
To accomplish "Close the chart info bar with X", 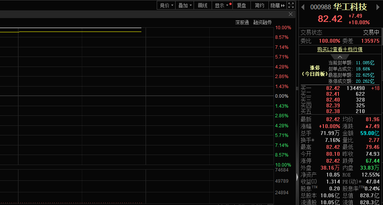I will 291,14.
